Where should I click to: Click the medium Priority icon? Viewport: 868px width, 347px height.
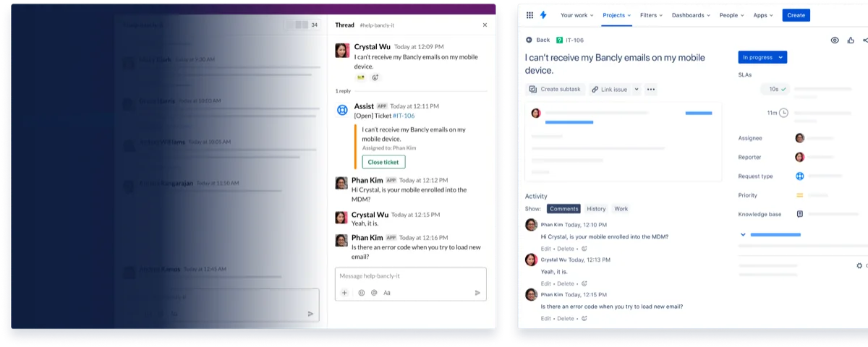click(800, 195)
